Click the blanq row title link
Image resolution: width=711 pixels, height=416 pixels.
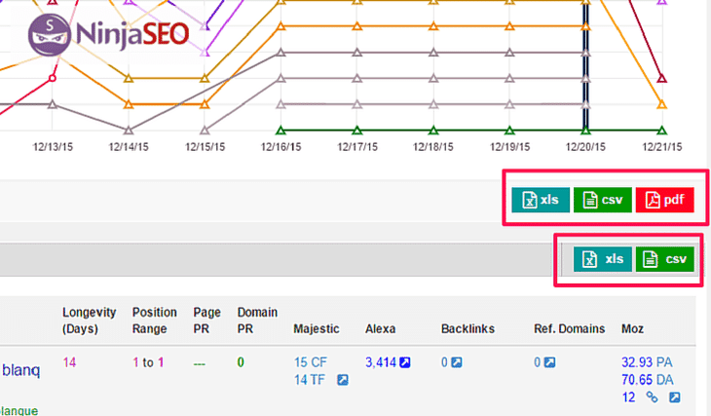tap(20, 370)
